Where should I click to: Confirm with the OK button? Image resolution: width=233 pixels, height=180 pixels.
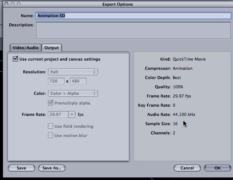coord(218,168)
